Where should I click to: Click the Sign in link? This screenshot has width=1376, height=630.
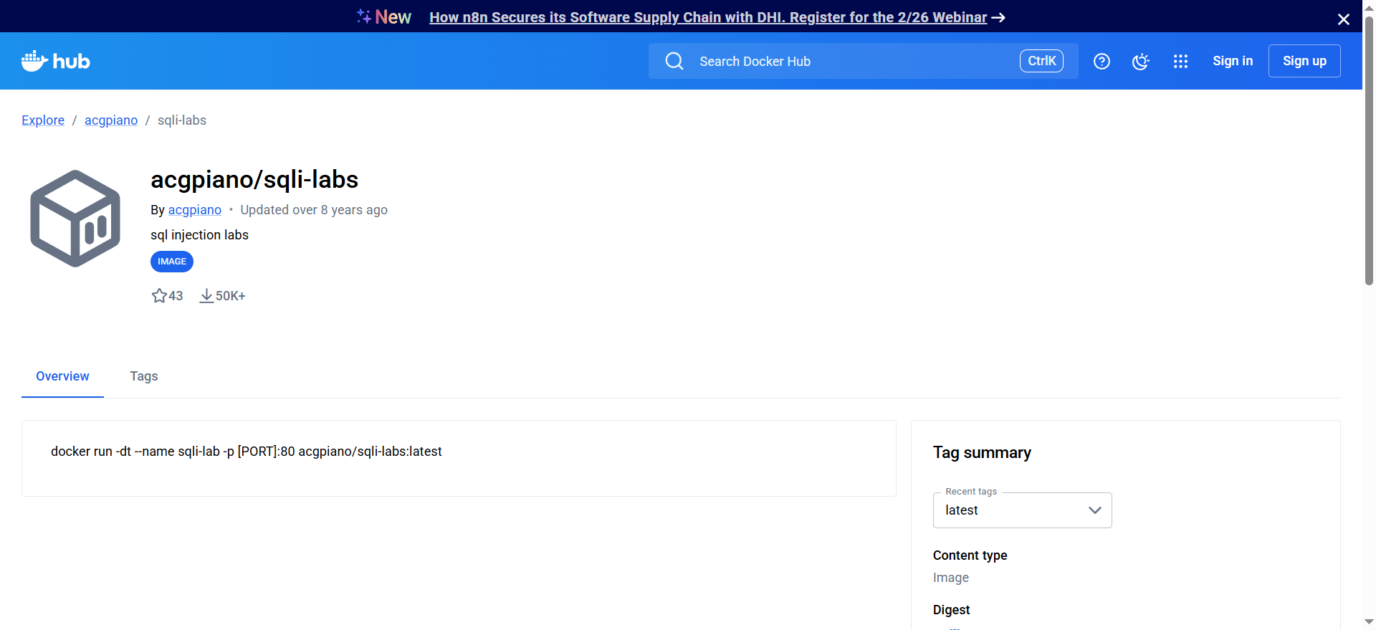pyautogui.click(x=1233, y=61)
